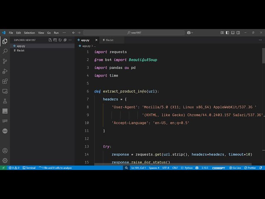Toggle the bottom Panel visibility
The image size is (265, 199).
click(x=233, y=33)
